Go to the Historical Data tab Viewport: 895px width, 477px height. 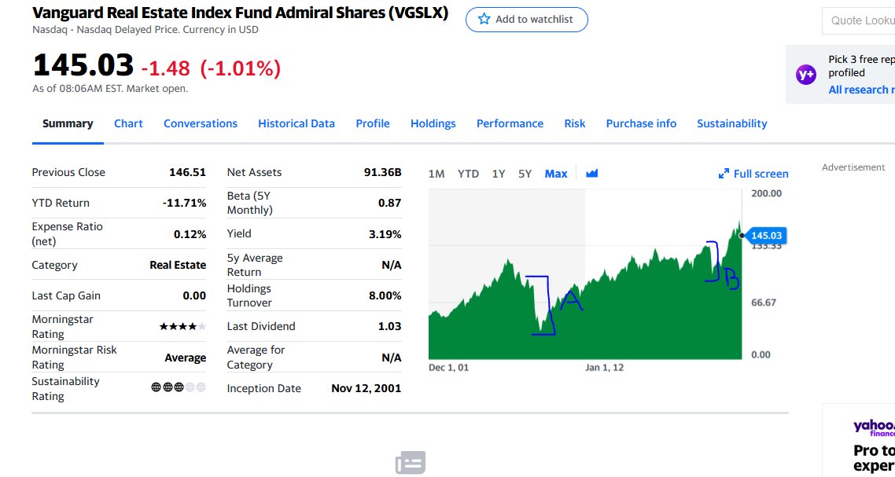[296, 123]
